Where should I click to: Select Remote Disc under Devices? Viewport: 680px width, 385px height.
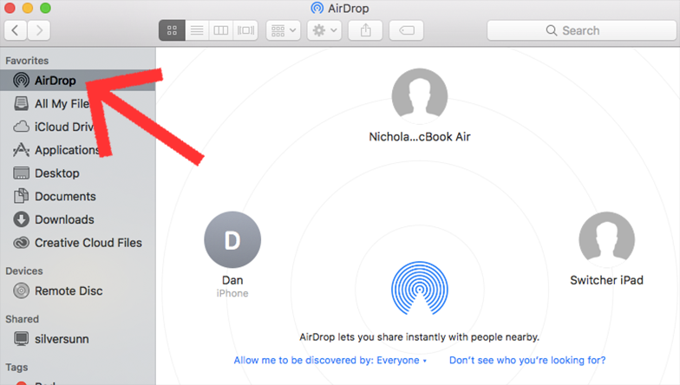[69, 291]
